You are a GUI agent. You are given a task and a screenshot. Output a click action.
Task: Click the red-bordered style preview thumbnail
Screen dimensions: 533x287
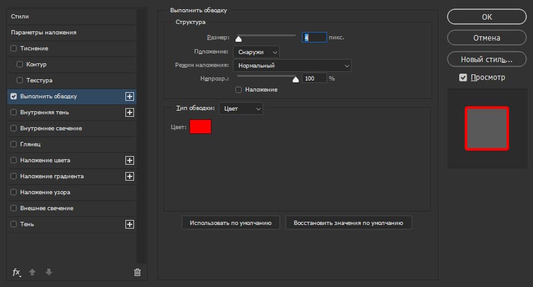pyautogui.click(x=487, y=128)
